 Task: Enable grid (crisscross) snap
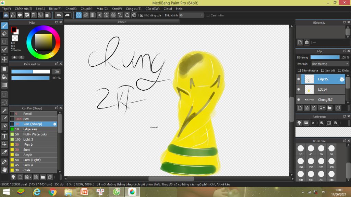click(93, 15)
